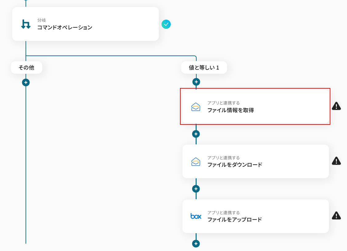347x251 pixels.
Task: Click the teal completed checkmark beside コマンドオペレーション
Action: pos(166,24)
